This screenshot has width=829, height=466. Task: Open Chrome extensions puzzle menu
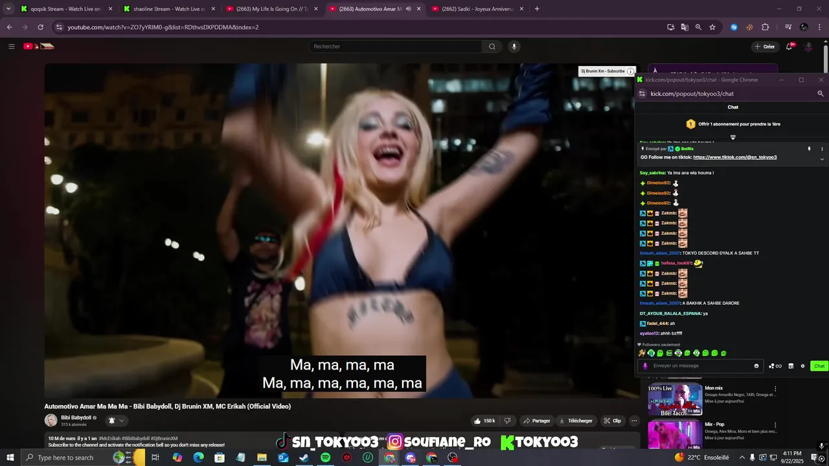[x=765, y=27]
